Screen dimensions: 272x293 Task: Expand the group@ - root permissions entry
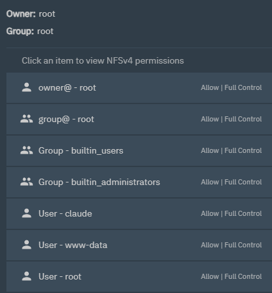coord(139,120)
